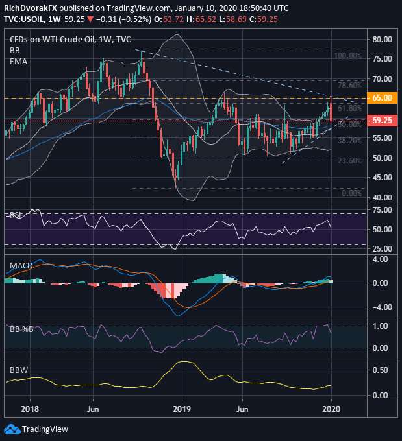The width and height of the screenshot is (402, 441).
Task: Click the orange 65.00 price label
Action: point(383,98)
